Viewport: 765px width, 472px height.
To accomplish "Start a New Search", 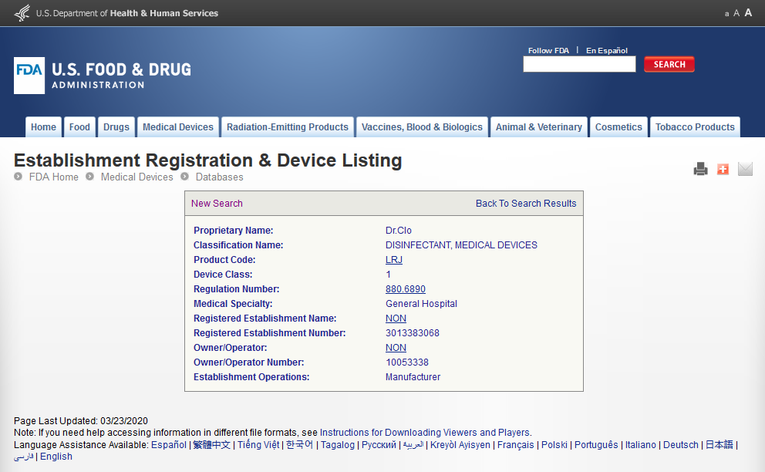I will pos(217,204).
